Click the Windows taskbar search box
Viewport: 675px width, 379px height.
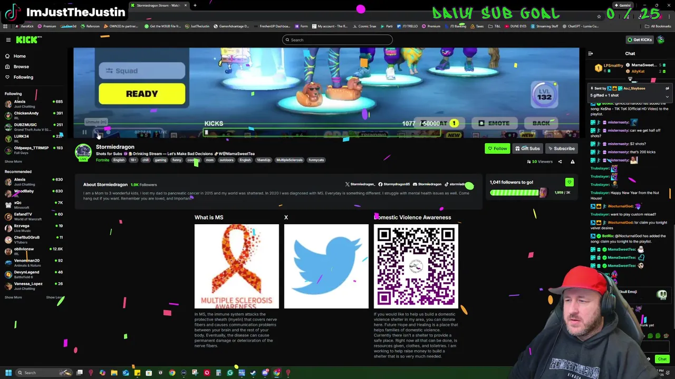tap(45, 373)
